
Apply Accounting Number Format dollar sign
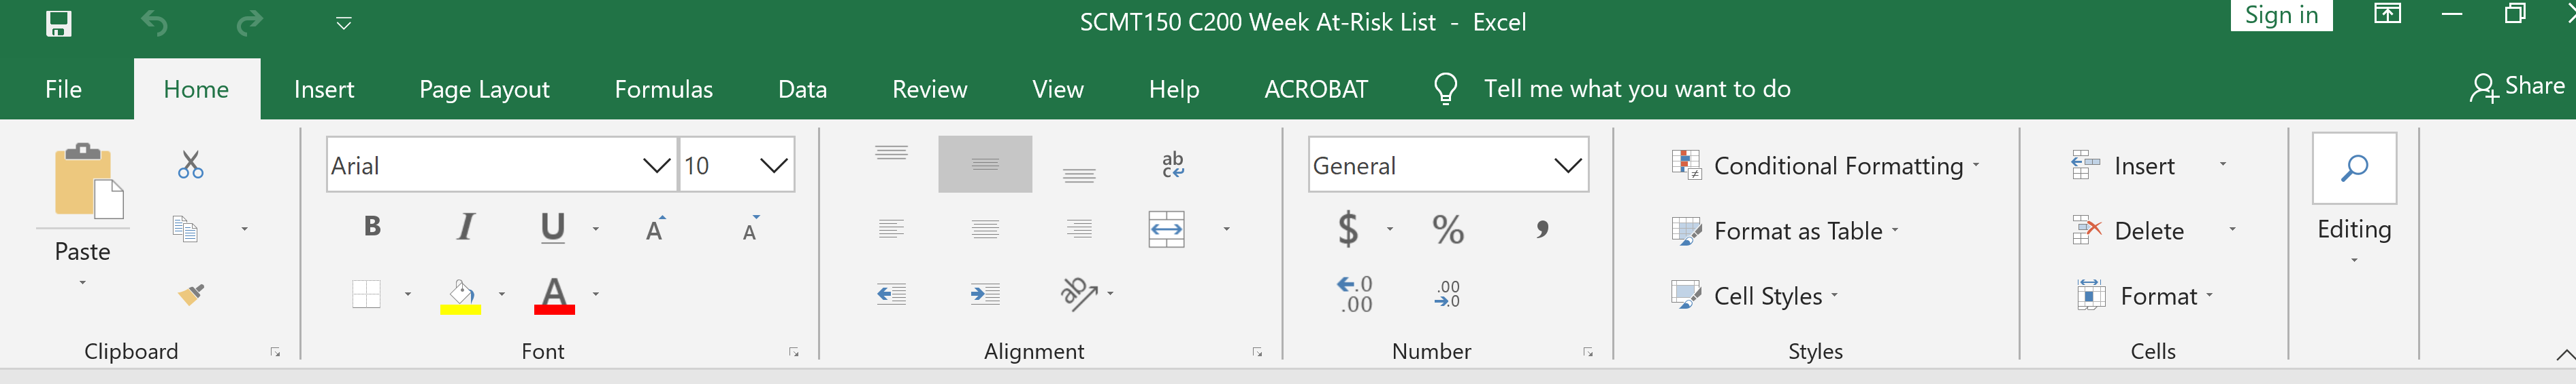point(1348,229)
